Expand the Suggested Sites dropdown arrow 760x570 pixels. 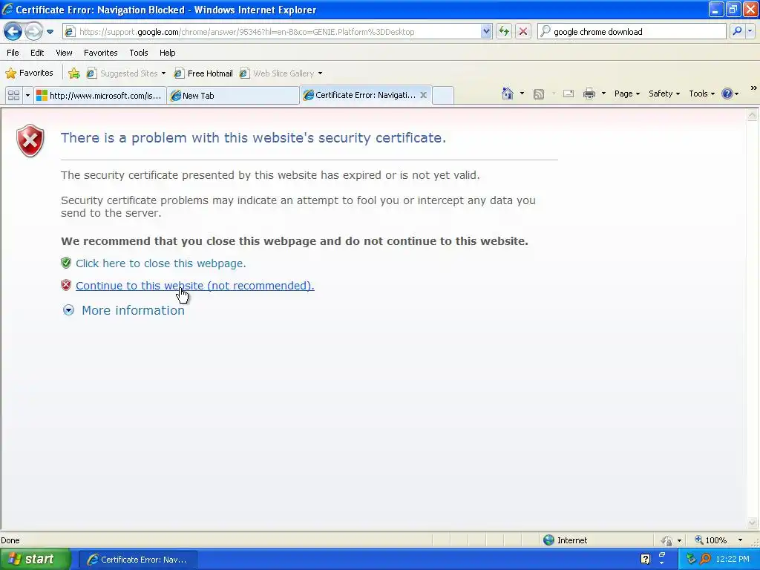[163, 73]
